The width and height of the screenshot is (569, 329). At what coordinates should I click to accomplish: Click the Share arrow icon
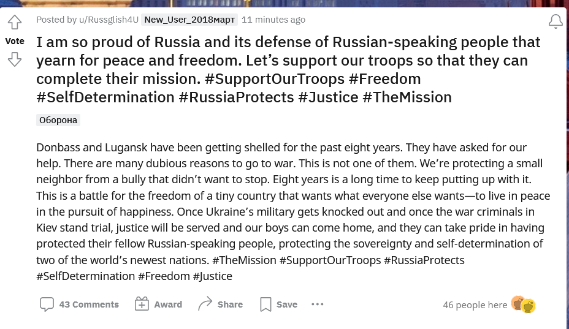[x=205, y=304]
